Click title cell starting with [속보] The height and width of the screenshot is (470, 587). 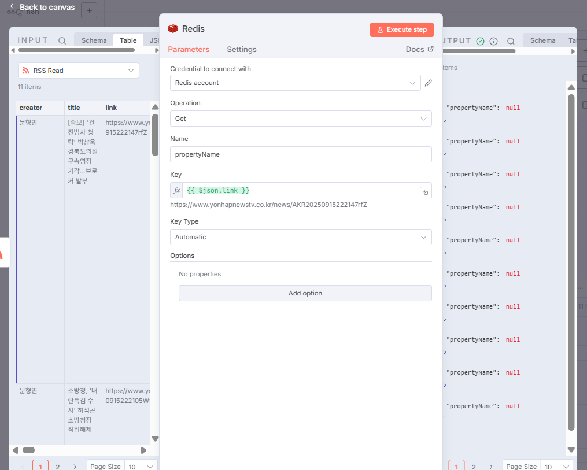82,151
